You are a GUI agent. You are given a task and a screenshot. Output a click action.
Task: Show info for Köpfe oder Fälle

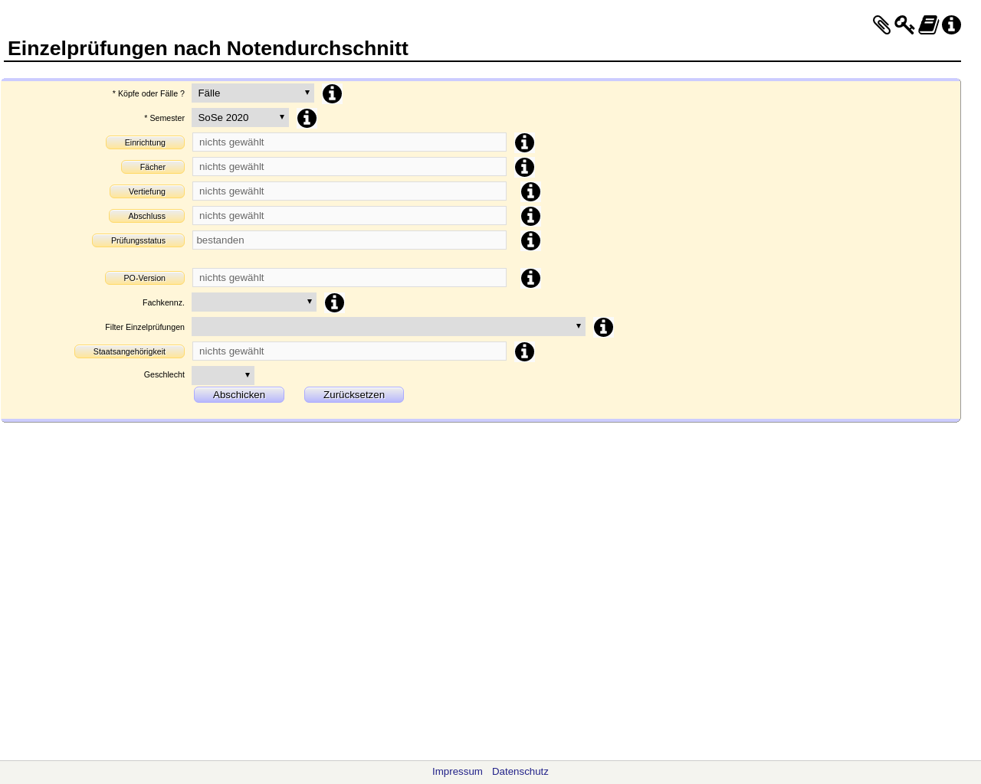tap(332, 93)
